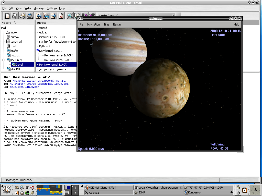Launch the terminal from the panel monitor icon
The image size is (262, 196).
point(27,188)
